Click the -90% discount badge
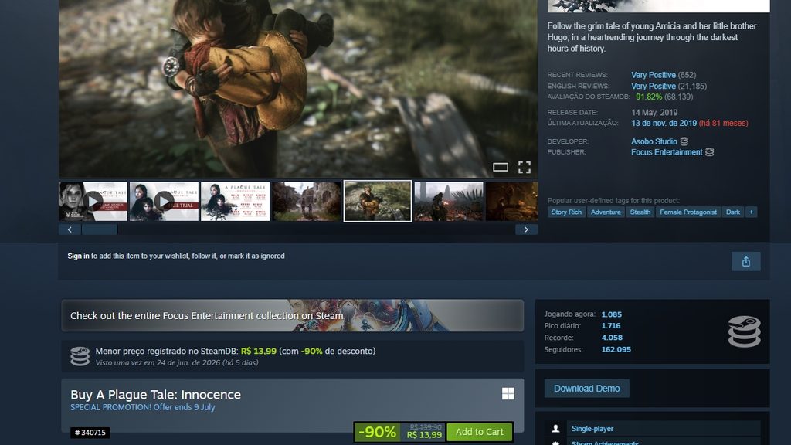Screen dimensions: 791x445 pos(377,432)
